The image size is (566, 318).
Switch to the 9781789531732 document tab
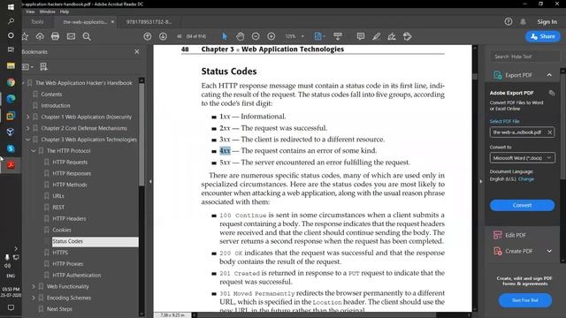(x=149, y=22)
